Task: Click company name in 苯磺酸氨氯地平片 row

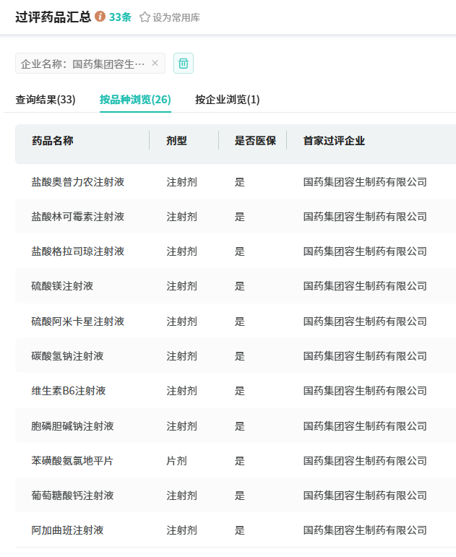Action: 365,461
